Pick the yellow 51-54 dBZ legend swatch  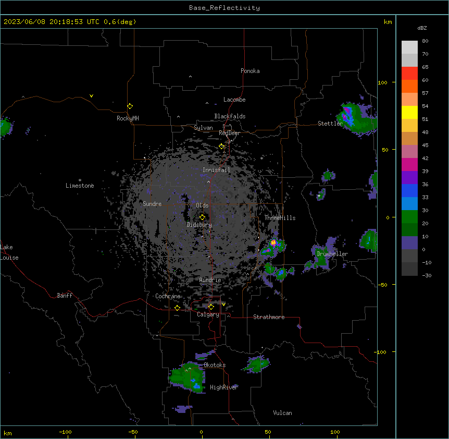(x=409, y=112)
